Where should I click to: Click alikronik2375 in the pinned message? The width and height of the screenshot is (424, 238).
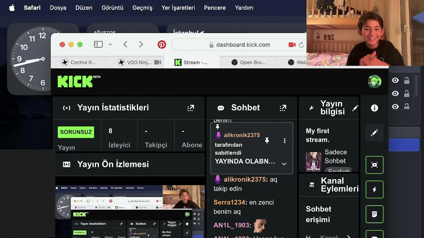point(242,135)
